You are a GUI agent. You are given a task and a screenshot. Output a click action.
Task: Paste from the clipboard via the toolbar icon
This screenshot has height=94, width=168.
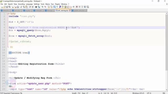pyautogui.click(x=27, y=7)
